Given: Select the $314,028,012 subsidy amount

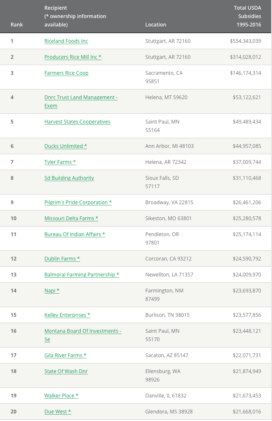Looking at the screenshot, I should coord(246,57).
